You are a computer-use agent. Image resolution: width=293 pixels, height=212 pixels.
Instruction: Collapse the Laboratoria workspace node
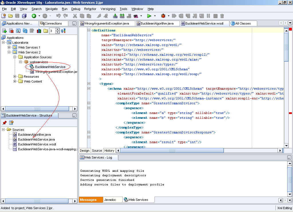pos(3,43)
